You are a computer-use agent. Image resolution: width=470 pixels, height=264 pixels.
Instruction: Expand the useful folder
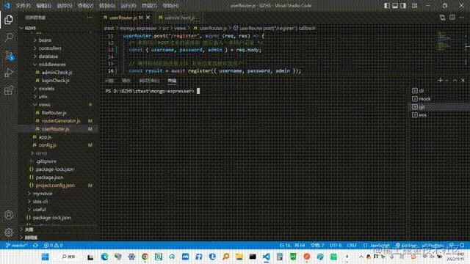click(x=39, y=210)
